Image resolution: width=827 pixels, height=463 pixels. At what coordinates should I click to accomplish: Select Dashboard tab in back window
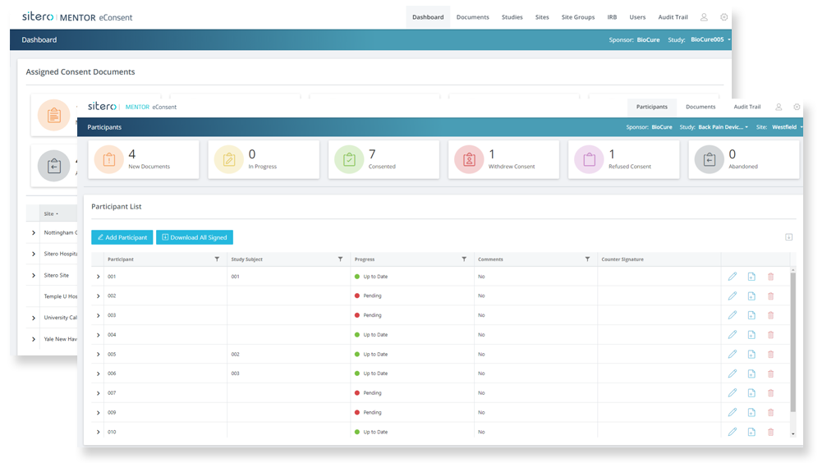(x=428, y=17)
